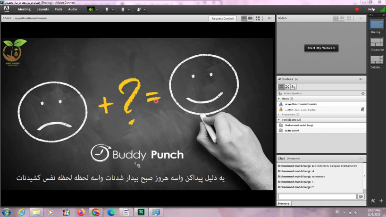Expand the Presenters (0) group

279,115
